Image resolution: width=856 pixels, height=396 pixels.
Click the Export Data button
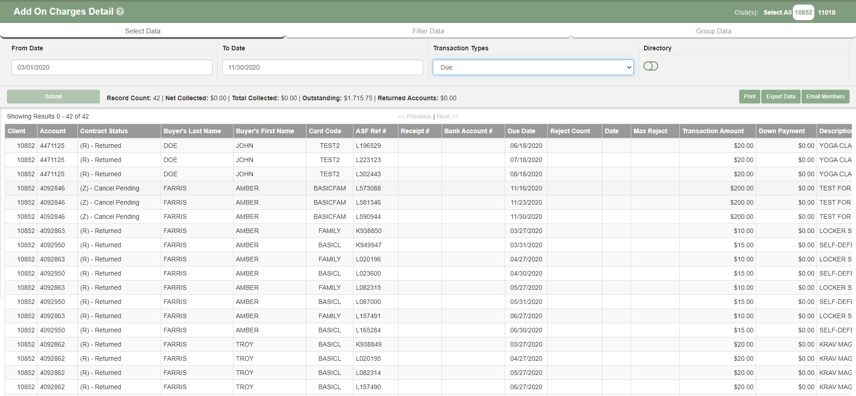[780, 97]
